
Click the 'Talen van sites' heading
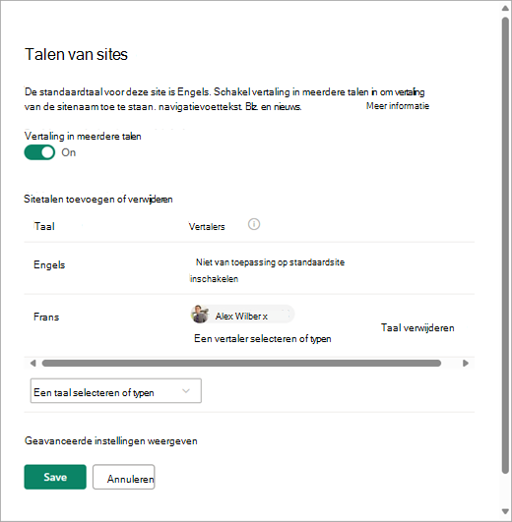(76, 54)
